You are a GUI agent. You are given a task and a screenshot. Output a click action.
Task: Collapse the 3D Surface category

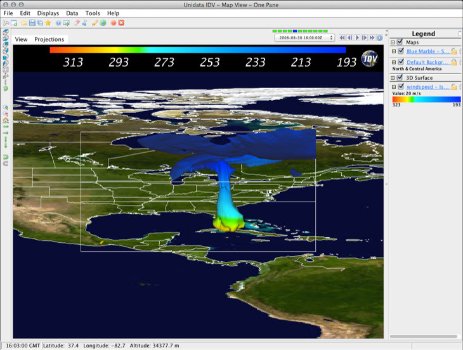click(x=393, y=78)
